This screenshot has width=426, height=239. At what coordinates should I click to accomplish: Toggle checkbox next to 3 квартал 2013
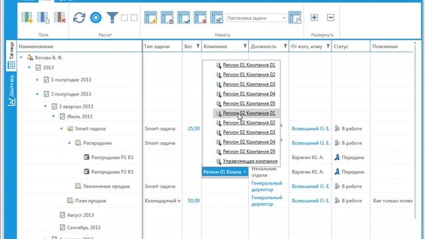[x=55, y=106]
